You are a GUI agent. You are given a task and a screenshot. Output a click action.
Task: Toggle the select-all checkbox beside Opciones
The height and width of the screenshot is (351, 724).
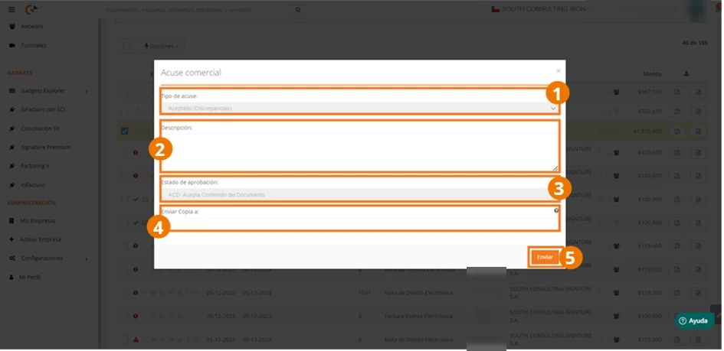coord(126,46)
